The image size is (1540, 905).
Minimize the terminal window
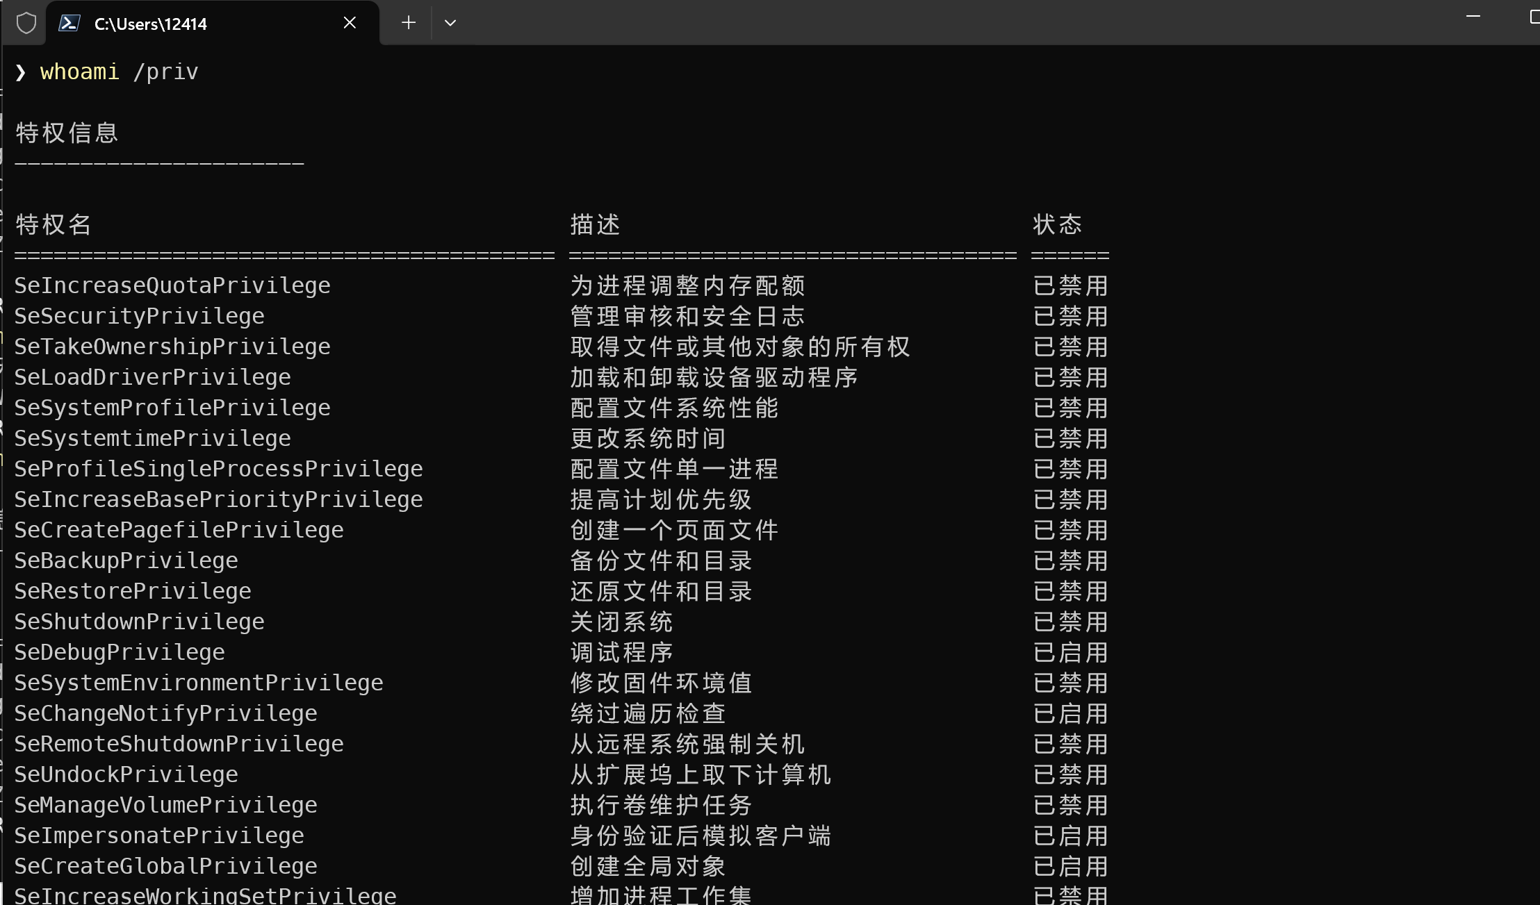coord(1473,17)
